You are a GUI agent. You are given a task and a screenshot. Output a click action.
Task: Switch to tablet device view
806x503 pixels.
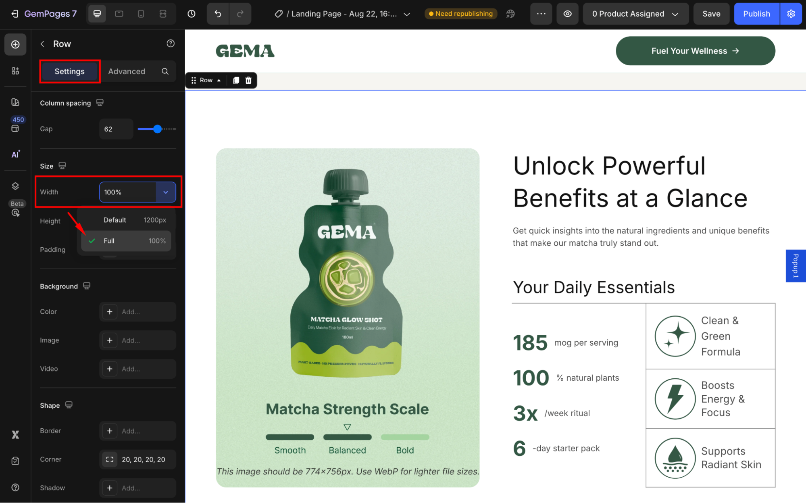click(119, 14)
